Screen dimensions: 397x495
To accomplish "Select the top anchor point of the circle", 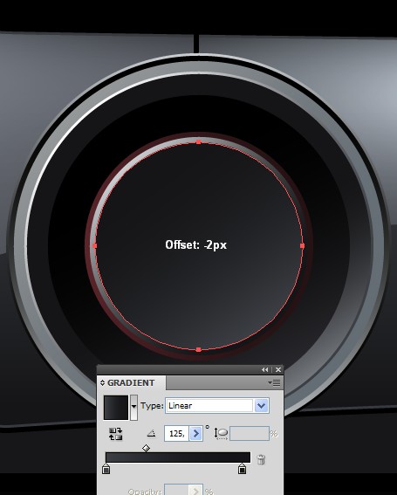I will point(199,142).
